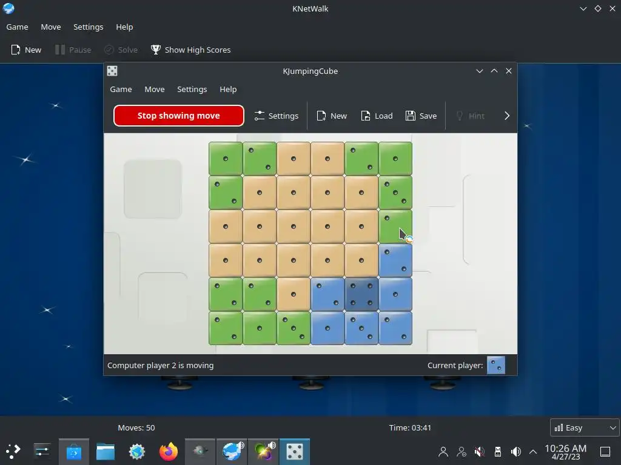Open KJumpingCube toolbar Settings
621x465 pixels.
(277, 116)
